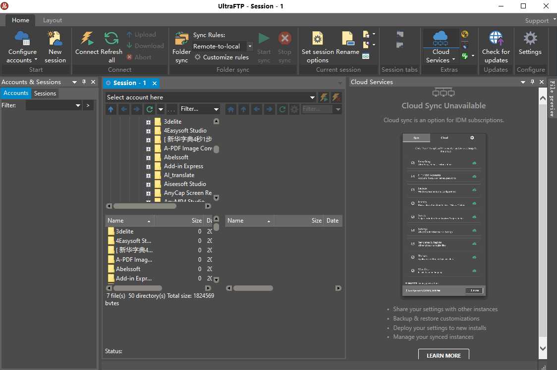Image resolution: width=557 pixels, height=370 pixels.
Task: Expand the 4Easysoft Studio tree node
Action: [x=149, y=131]
